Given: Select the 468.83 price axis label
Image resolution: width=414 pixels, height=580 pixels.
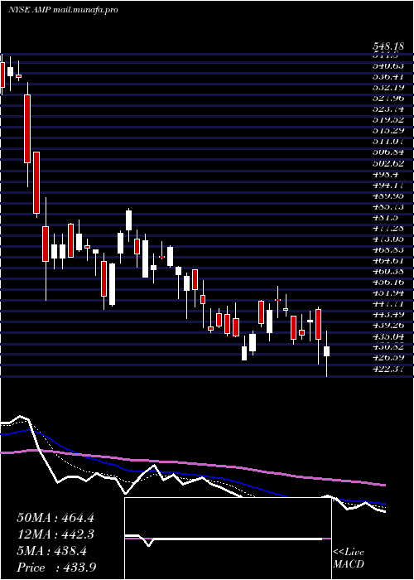Looking at the screenshot, I should point(388,249).
